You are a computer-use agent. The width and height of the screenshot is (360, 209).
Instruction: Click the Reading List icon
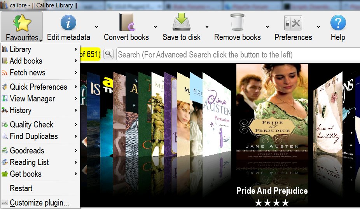coord(5,162)
